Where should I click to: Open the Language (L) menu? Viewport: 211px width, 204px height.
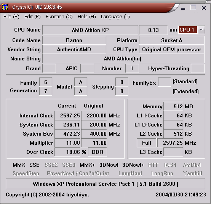click(x=115, y=17)
